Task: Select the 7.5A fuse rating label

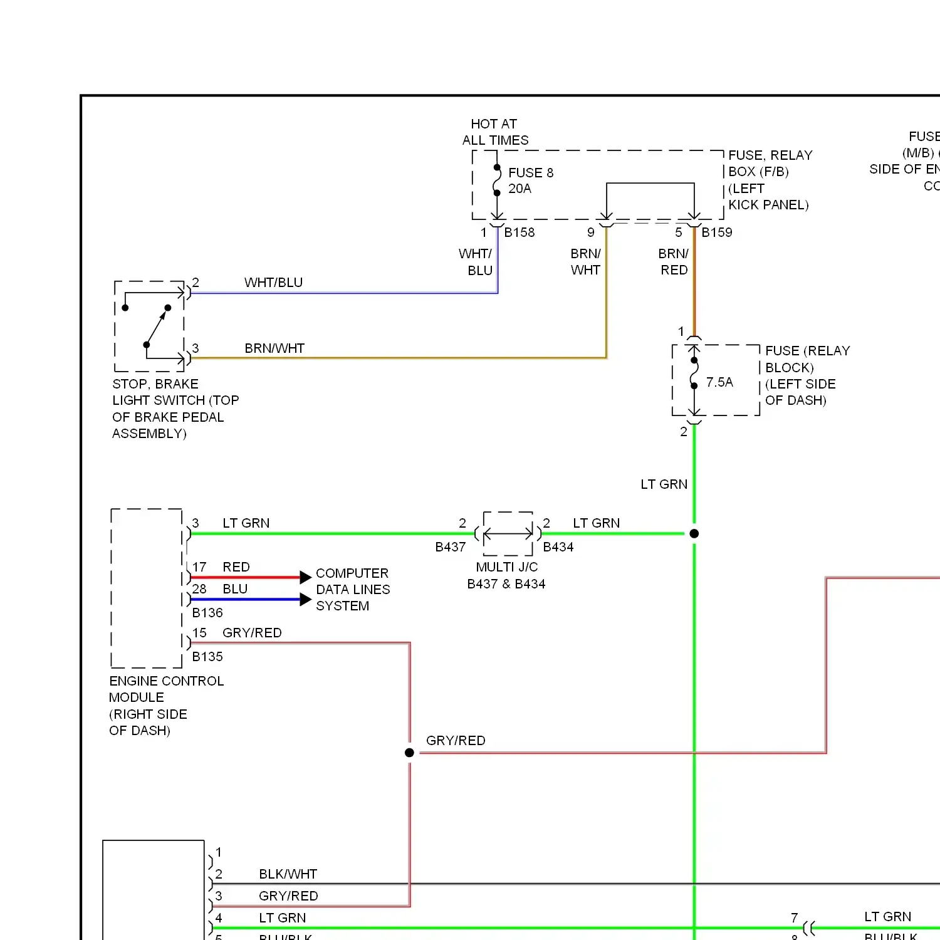Action: pyautogui.click(x=719, y=382)
